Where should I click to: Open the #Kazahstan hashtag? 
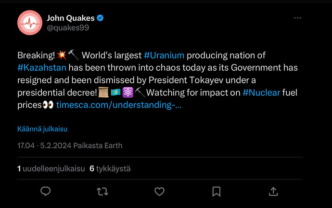click(42, 68)
